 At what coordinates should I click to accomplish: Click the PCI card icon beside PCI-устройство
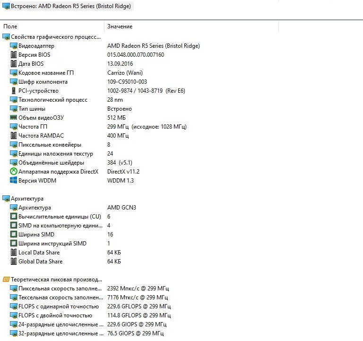(14, 91)
